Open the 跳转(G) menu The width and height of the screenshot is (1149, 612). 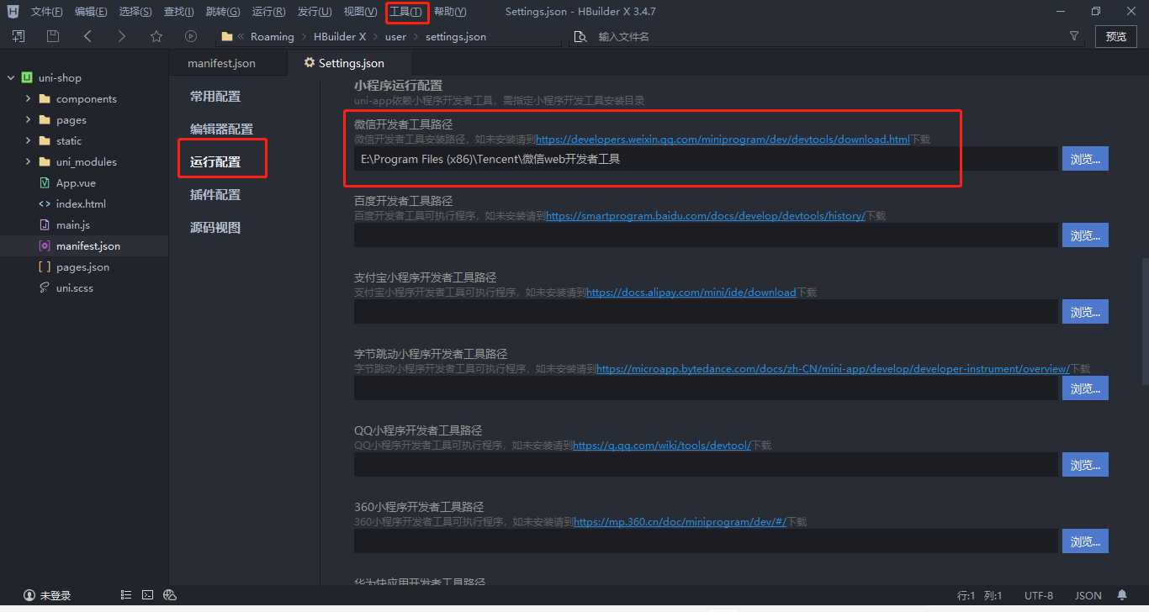pos(223,12)
